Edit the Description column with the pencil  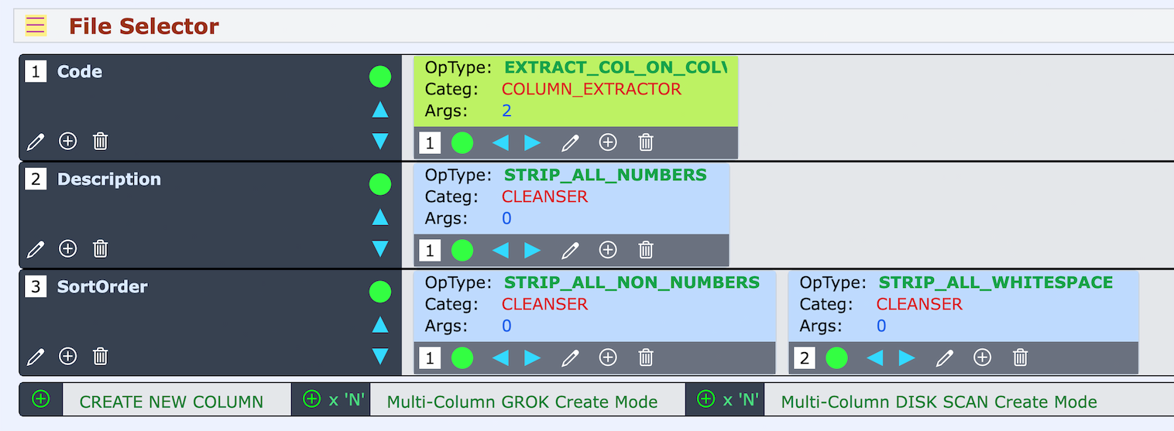click(36, 249)
